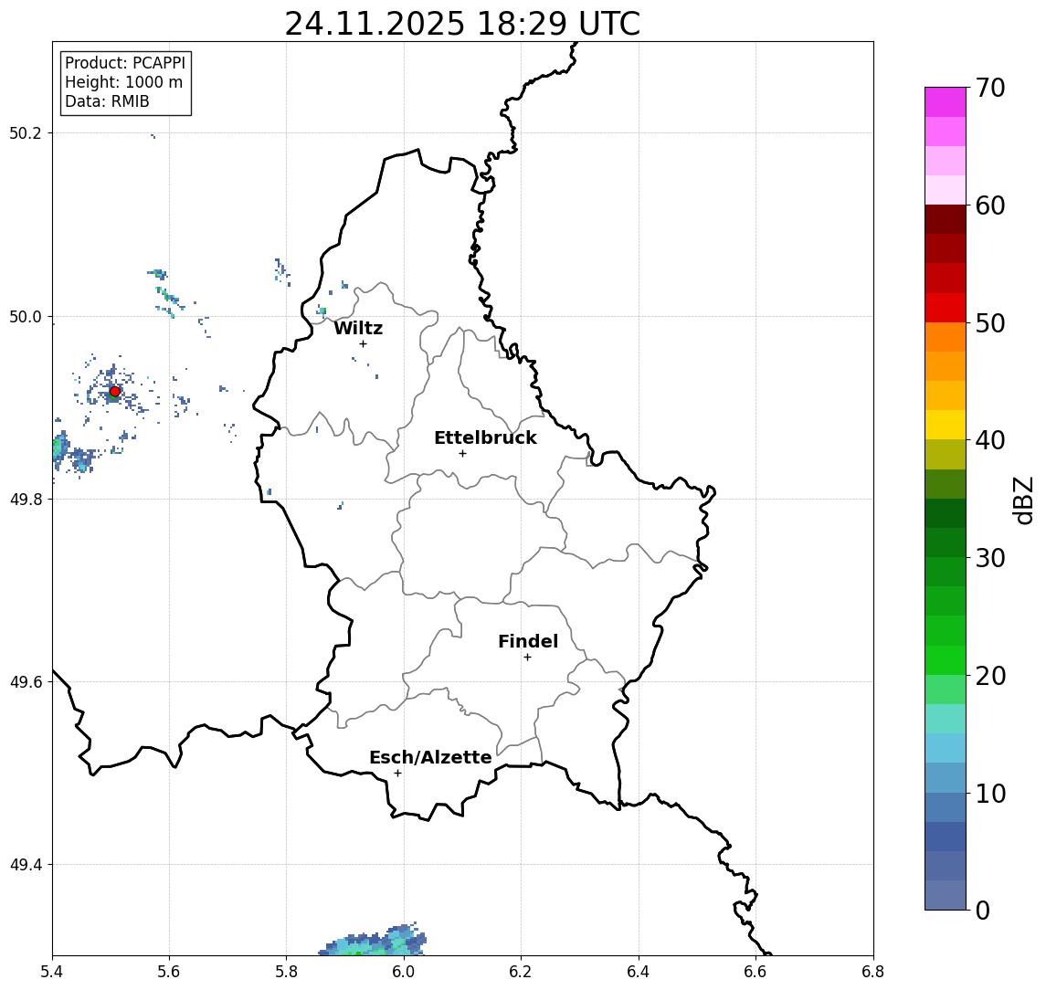Click the Ettelbruck city label
The image size is (1046, 990).
pyautogui.click(x=485, y=437)
